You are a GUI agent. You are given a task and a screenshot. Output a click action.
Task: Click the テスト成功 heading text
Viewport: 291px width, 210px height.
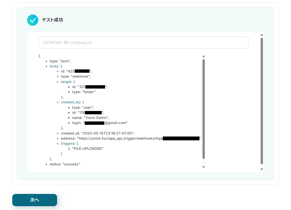(x=52, y=20)
